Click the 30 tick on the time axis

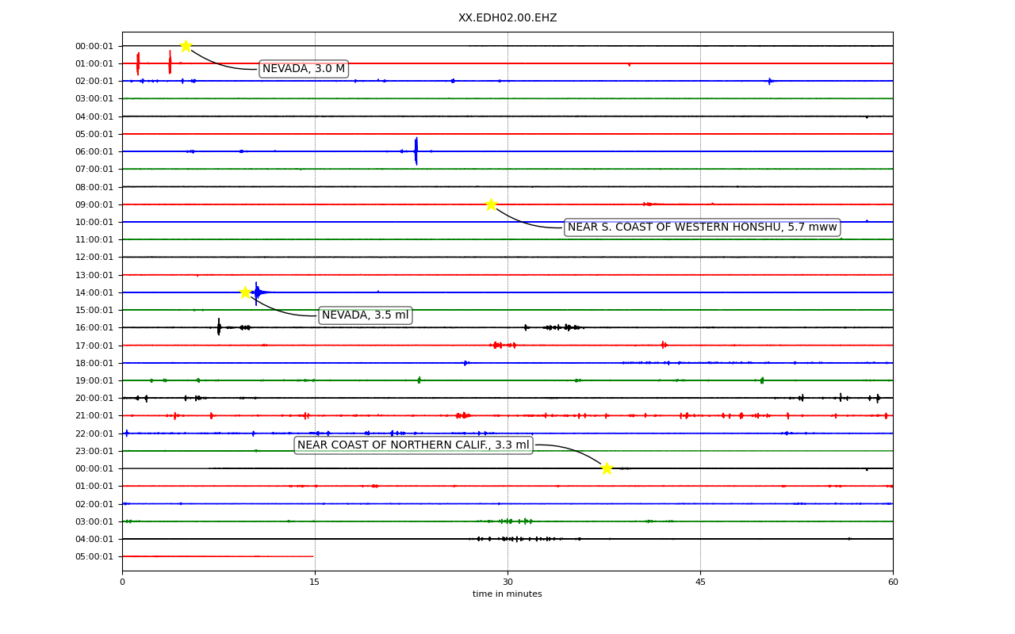507,582
